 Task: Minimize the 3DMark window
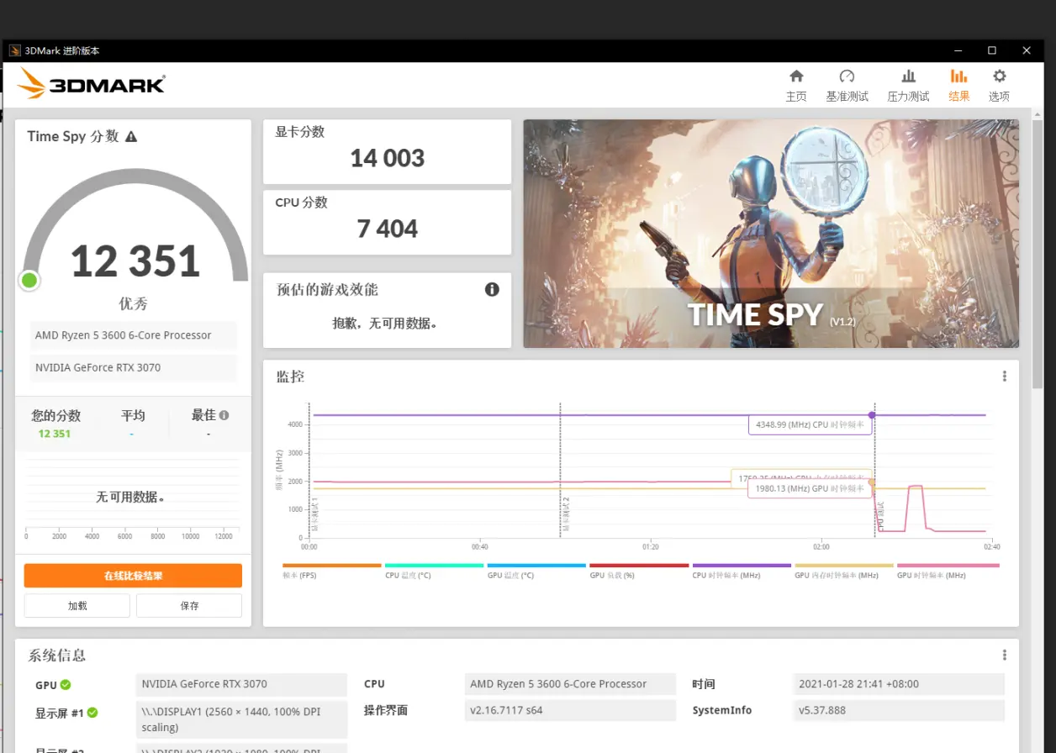click(x=958, y=50)
